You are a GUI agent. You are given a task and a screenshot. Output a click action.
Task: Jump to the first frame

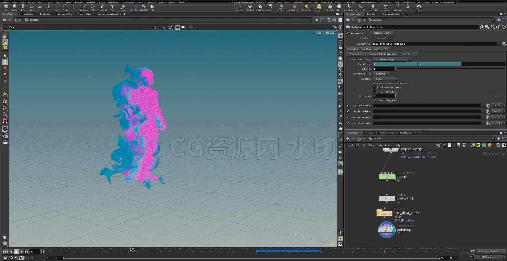pyautogui.click(x=5, y=252)
